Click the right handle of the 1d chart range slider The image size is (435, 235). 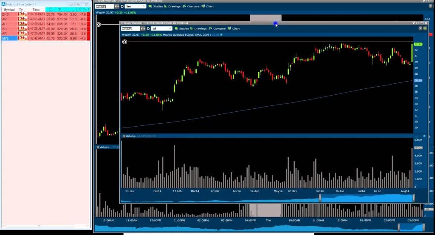[x=414, y=198]
